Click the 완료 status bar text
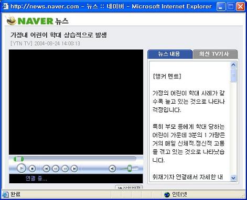247x200 pixels. [15, 194]
